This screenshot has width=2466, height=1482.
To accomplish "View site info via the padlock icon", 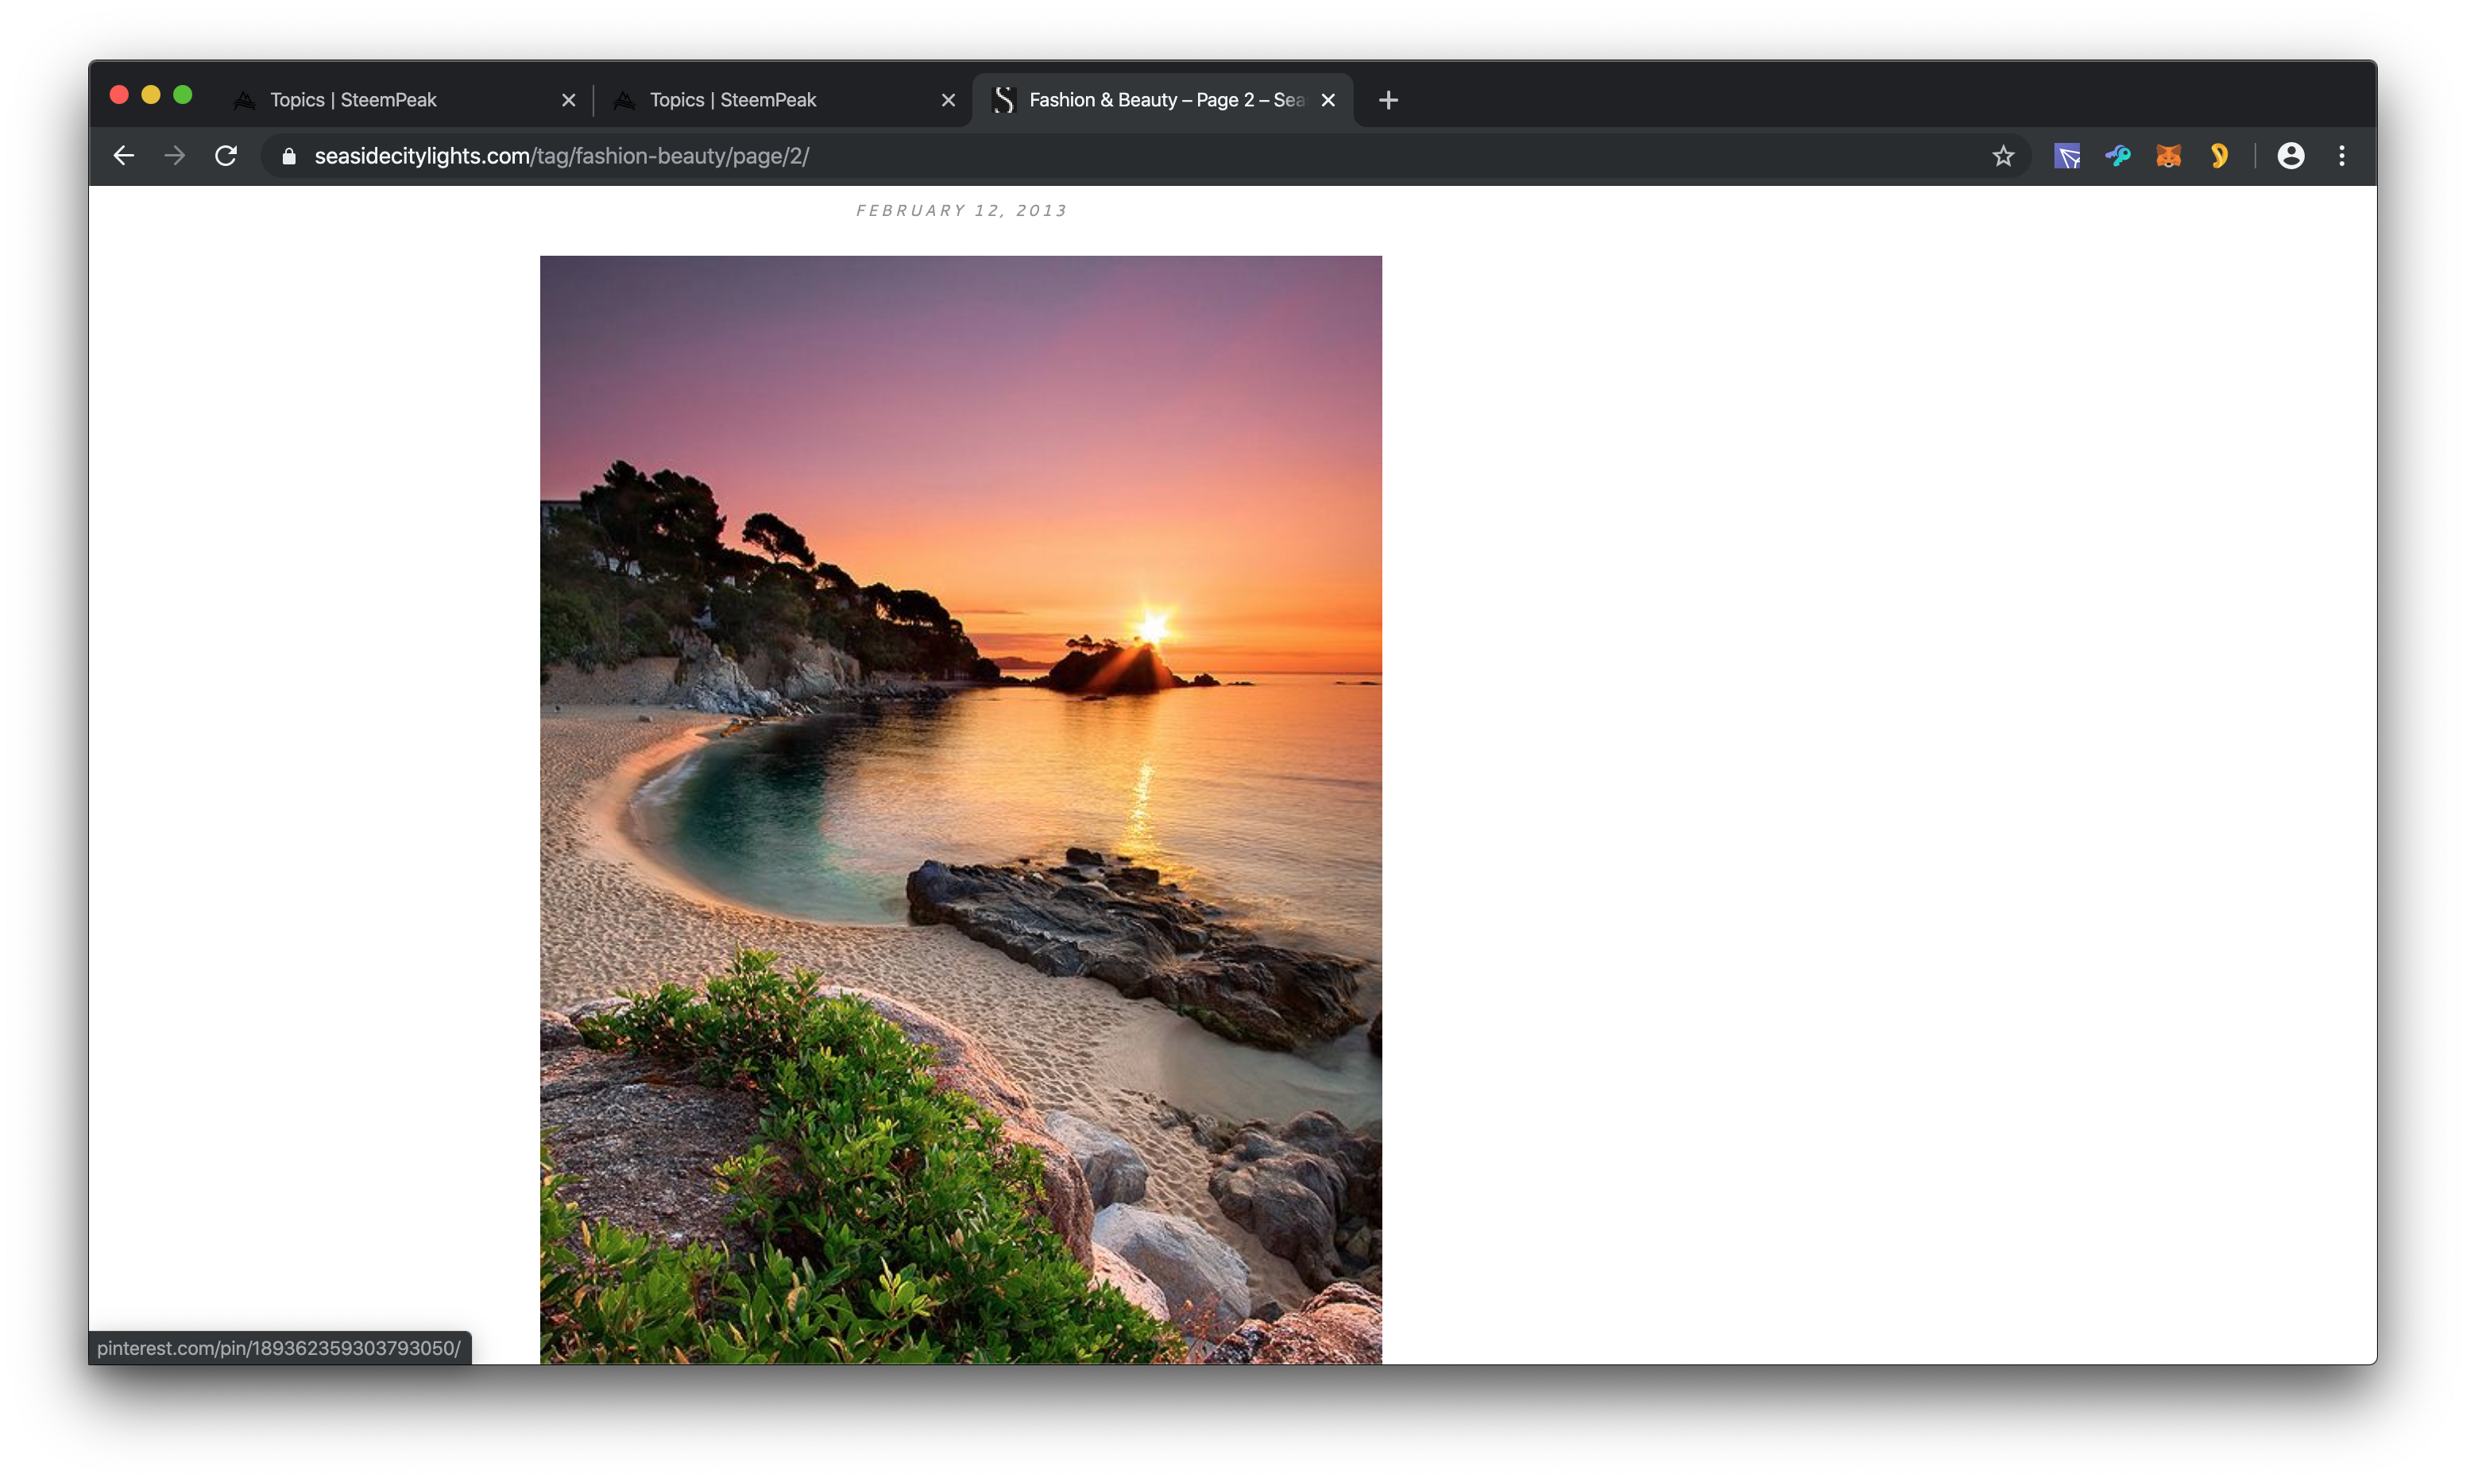I will (x=288, y=156).
